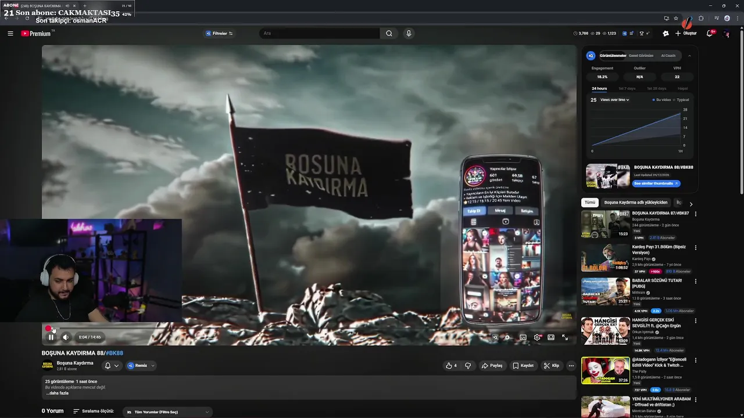Open BABALAR SÖZÜNÜ TUTAR! [PUBG] video
This screenshot has height=418, width=744.
click(x=606, y=291)
